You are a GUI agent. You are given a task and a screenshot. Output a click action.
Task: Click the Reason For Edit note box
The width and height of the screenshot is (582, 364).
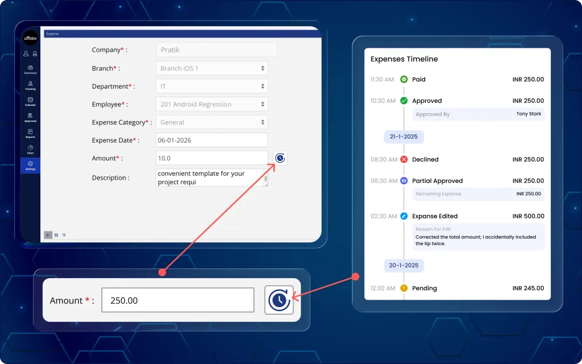tap(478, 237)
